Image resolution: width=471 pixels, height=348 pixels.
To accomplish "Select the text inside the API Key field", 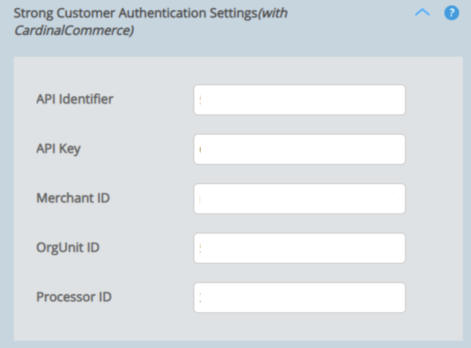I will coord(299,149).
